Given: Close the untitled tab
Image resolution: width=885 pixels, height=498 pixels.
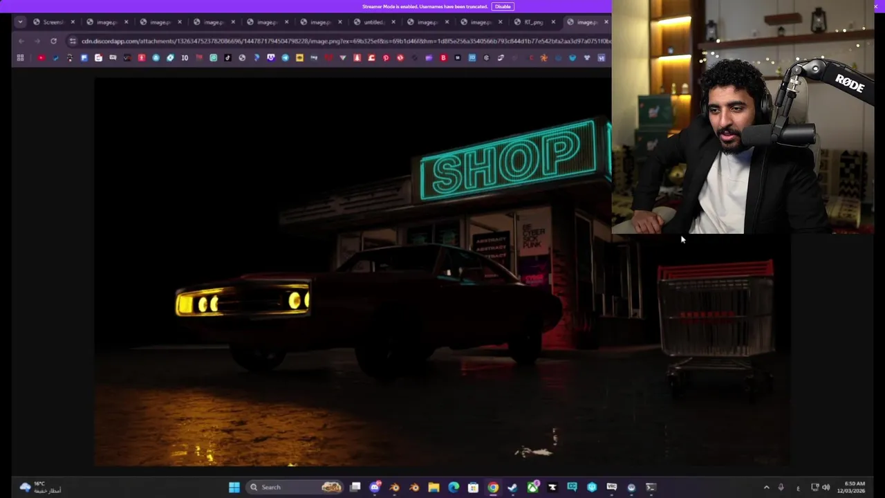Looking at the screenshot, I should [x=393, y=22].
